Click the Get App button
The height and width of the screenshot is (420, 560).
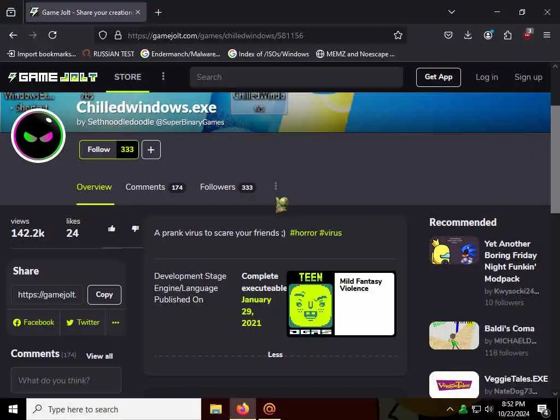click(x=438, y=77)
